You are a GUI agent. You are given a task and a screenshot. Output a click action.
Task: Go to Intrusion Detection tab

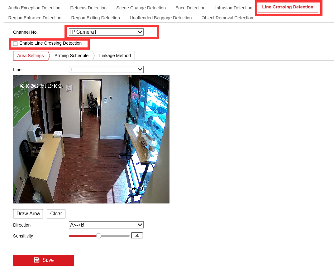[x=234, y=8]
